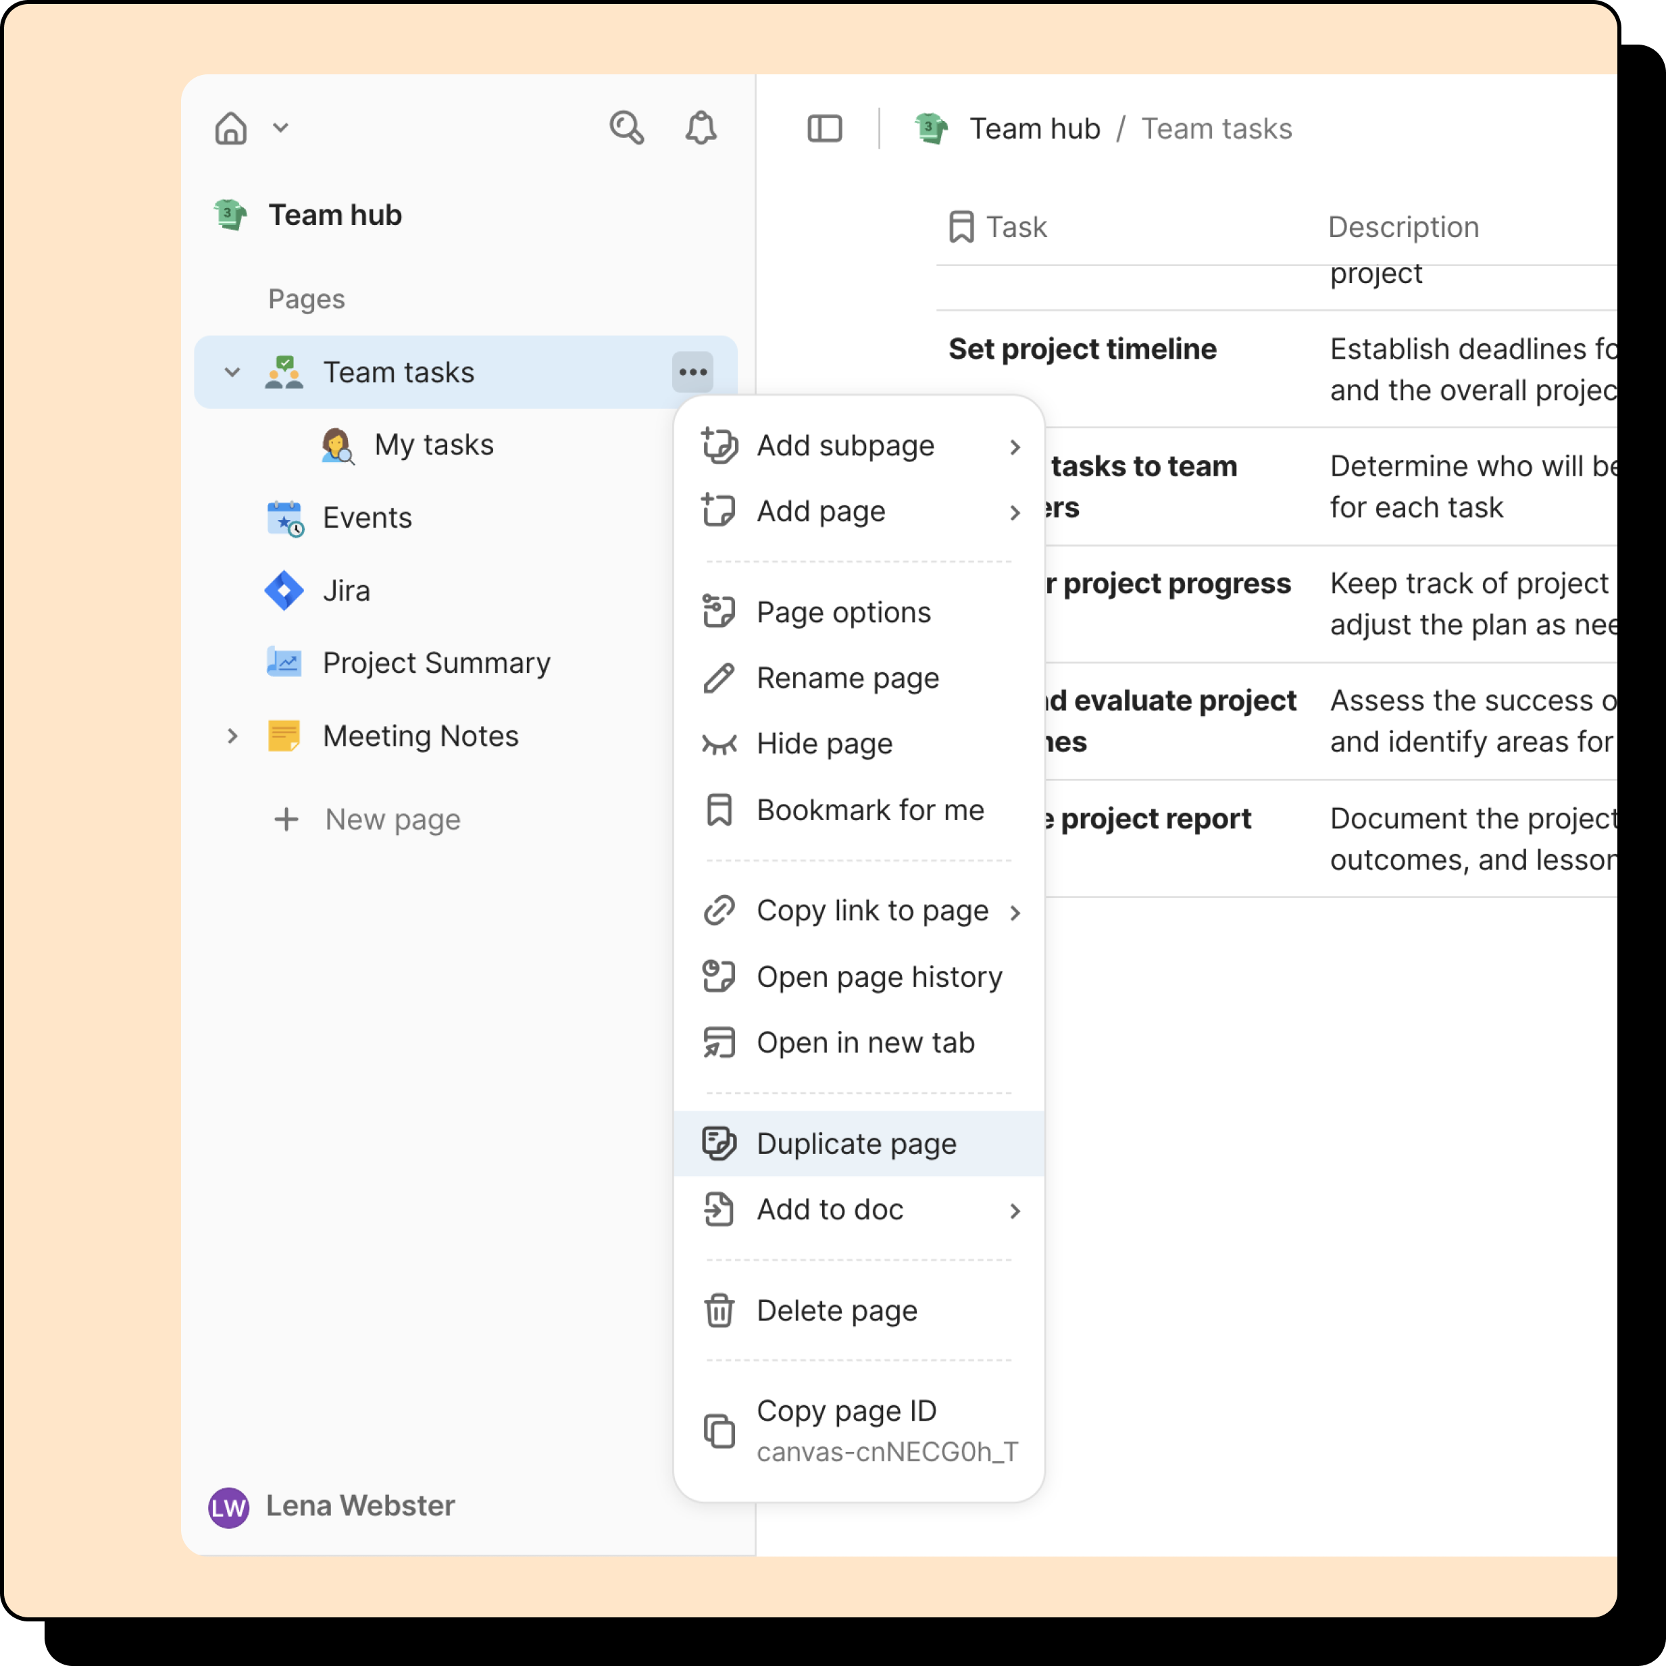Click the Events calendar icon
Image resolution: width=1666 pixels, height=1666 pixels.
pyautogui.click(x=284, y=518)
